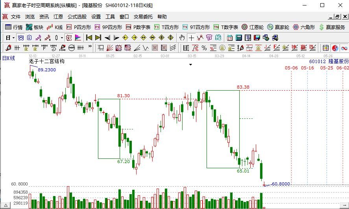Click the 日K线 label
The image size is (349, 209).
click(8, 58)
